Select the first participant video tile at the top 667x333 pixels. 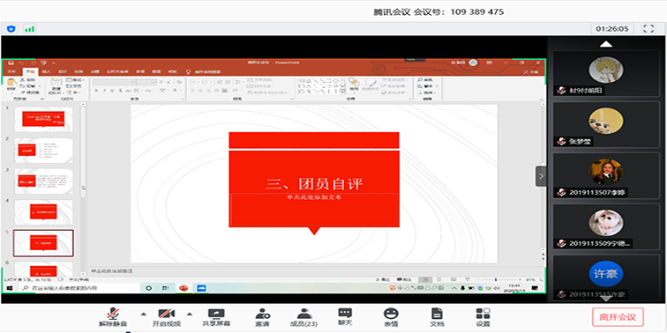point(606,73)
